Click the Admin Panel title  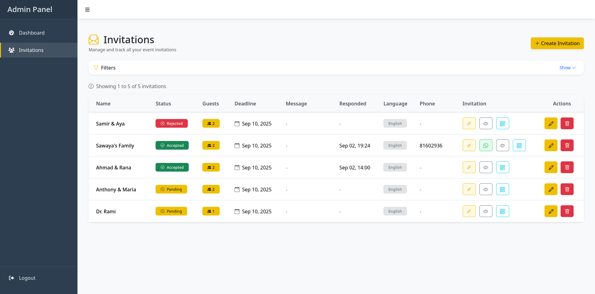(x=30, y=9)
